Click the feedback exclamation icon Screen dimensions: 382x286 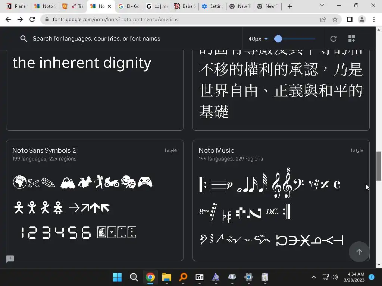10,258
